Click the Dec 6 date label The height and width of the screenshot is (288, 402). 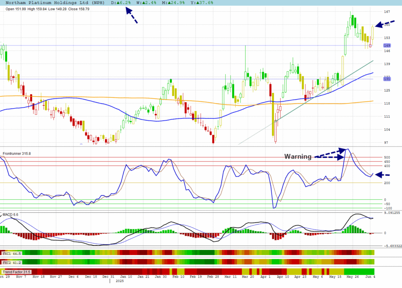point(73,277)
